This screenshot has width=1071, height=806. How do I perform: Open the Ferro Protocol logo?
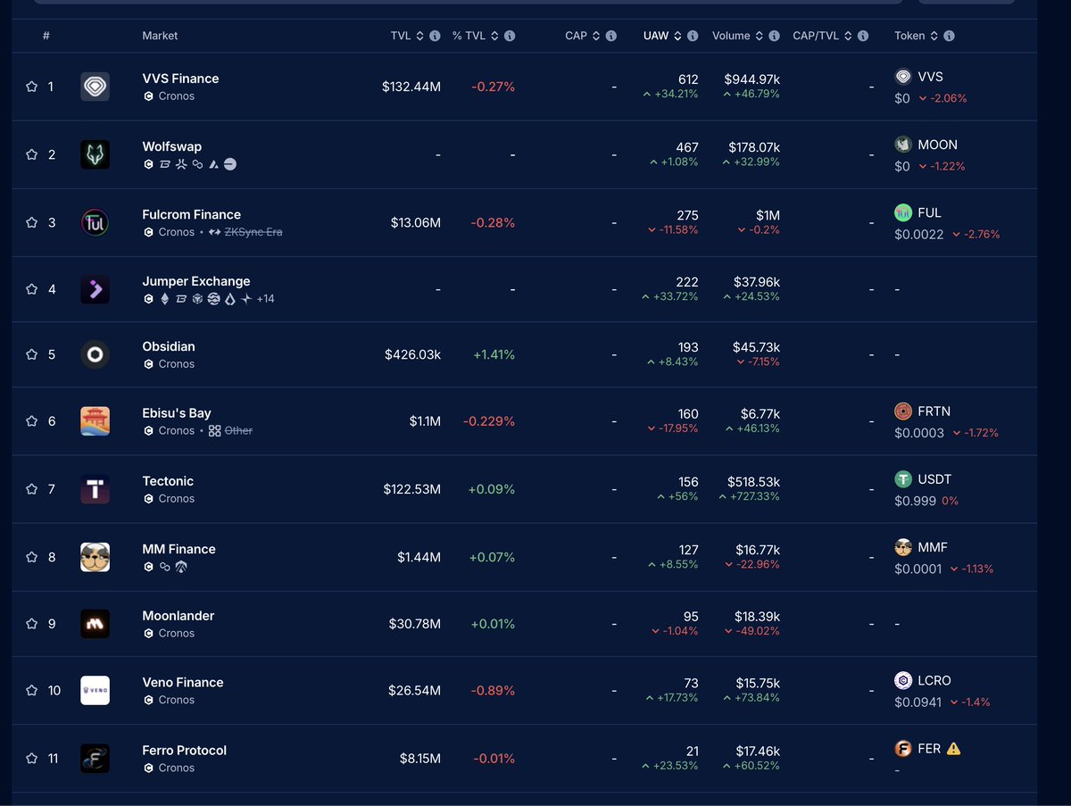[95, 759]
